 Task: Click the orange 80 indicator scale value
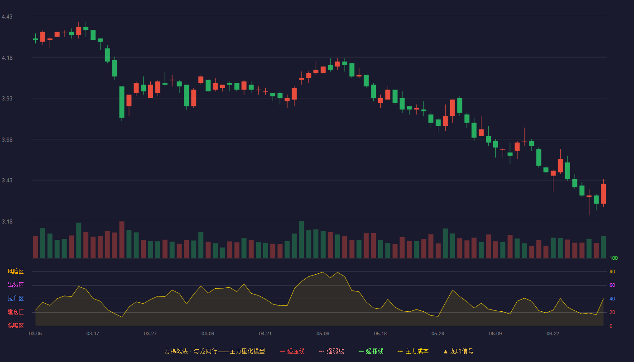click(x=612, y=271)
